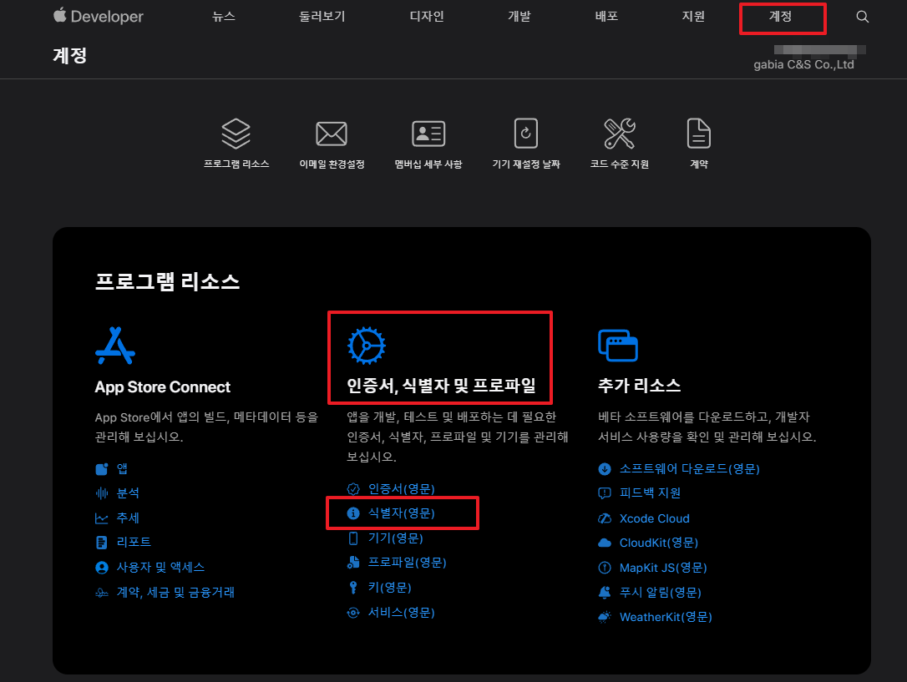Open the 인증서(영문) link

click(402, 489)
